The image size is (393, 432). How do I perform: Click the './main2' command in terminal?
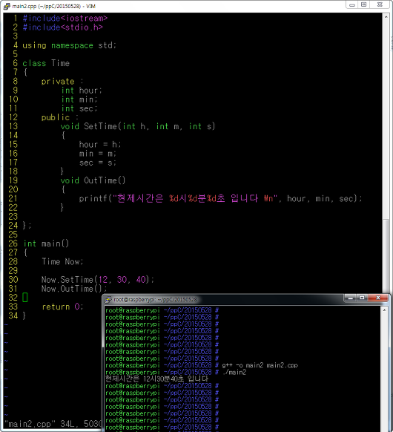[x=234, y=373]
